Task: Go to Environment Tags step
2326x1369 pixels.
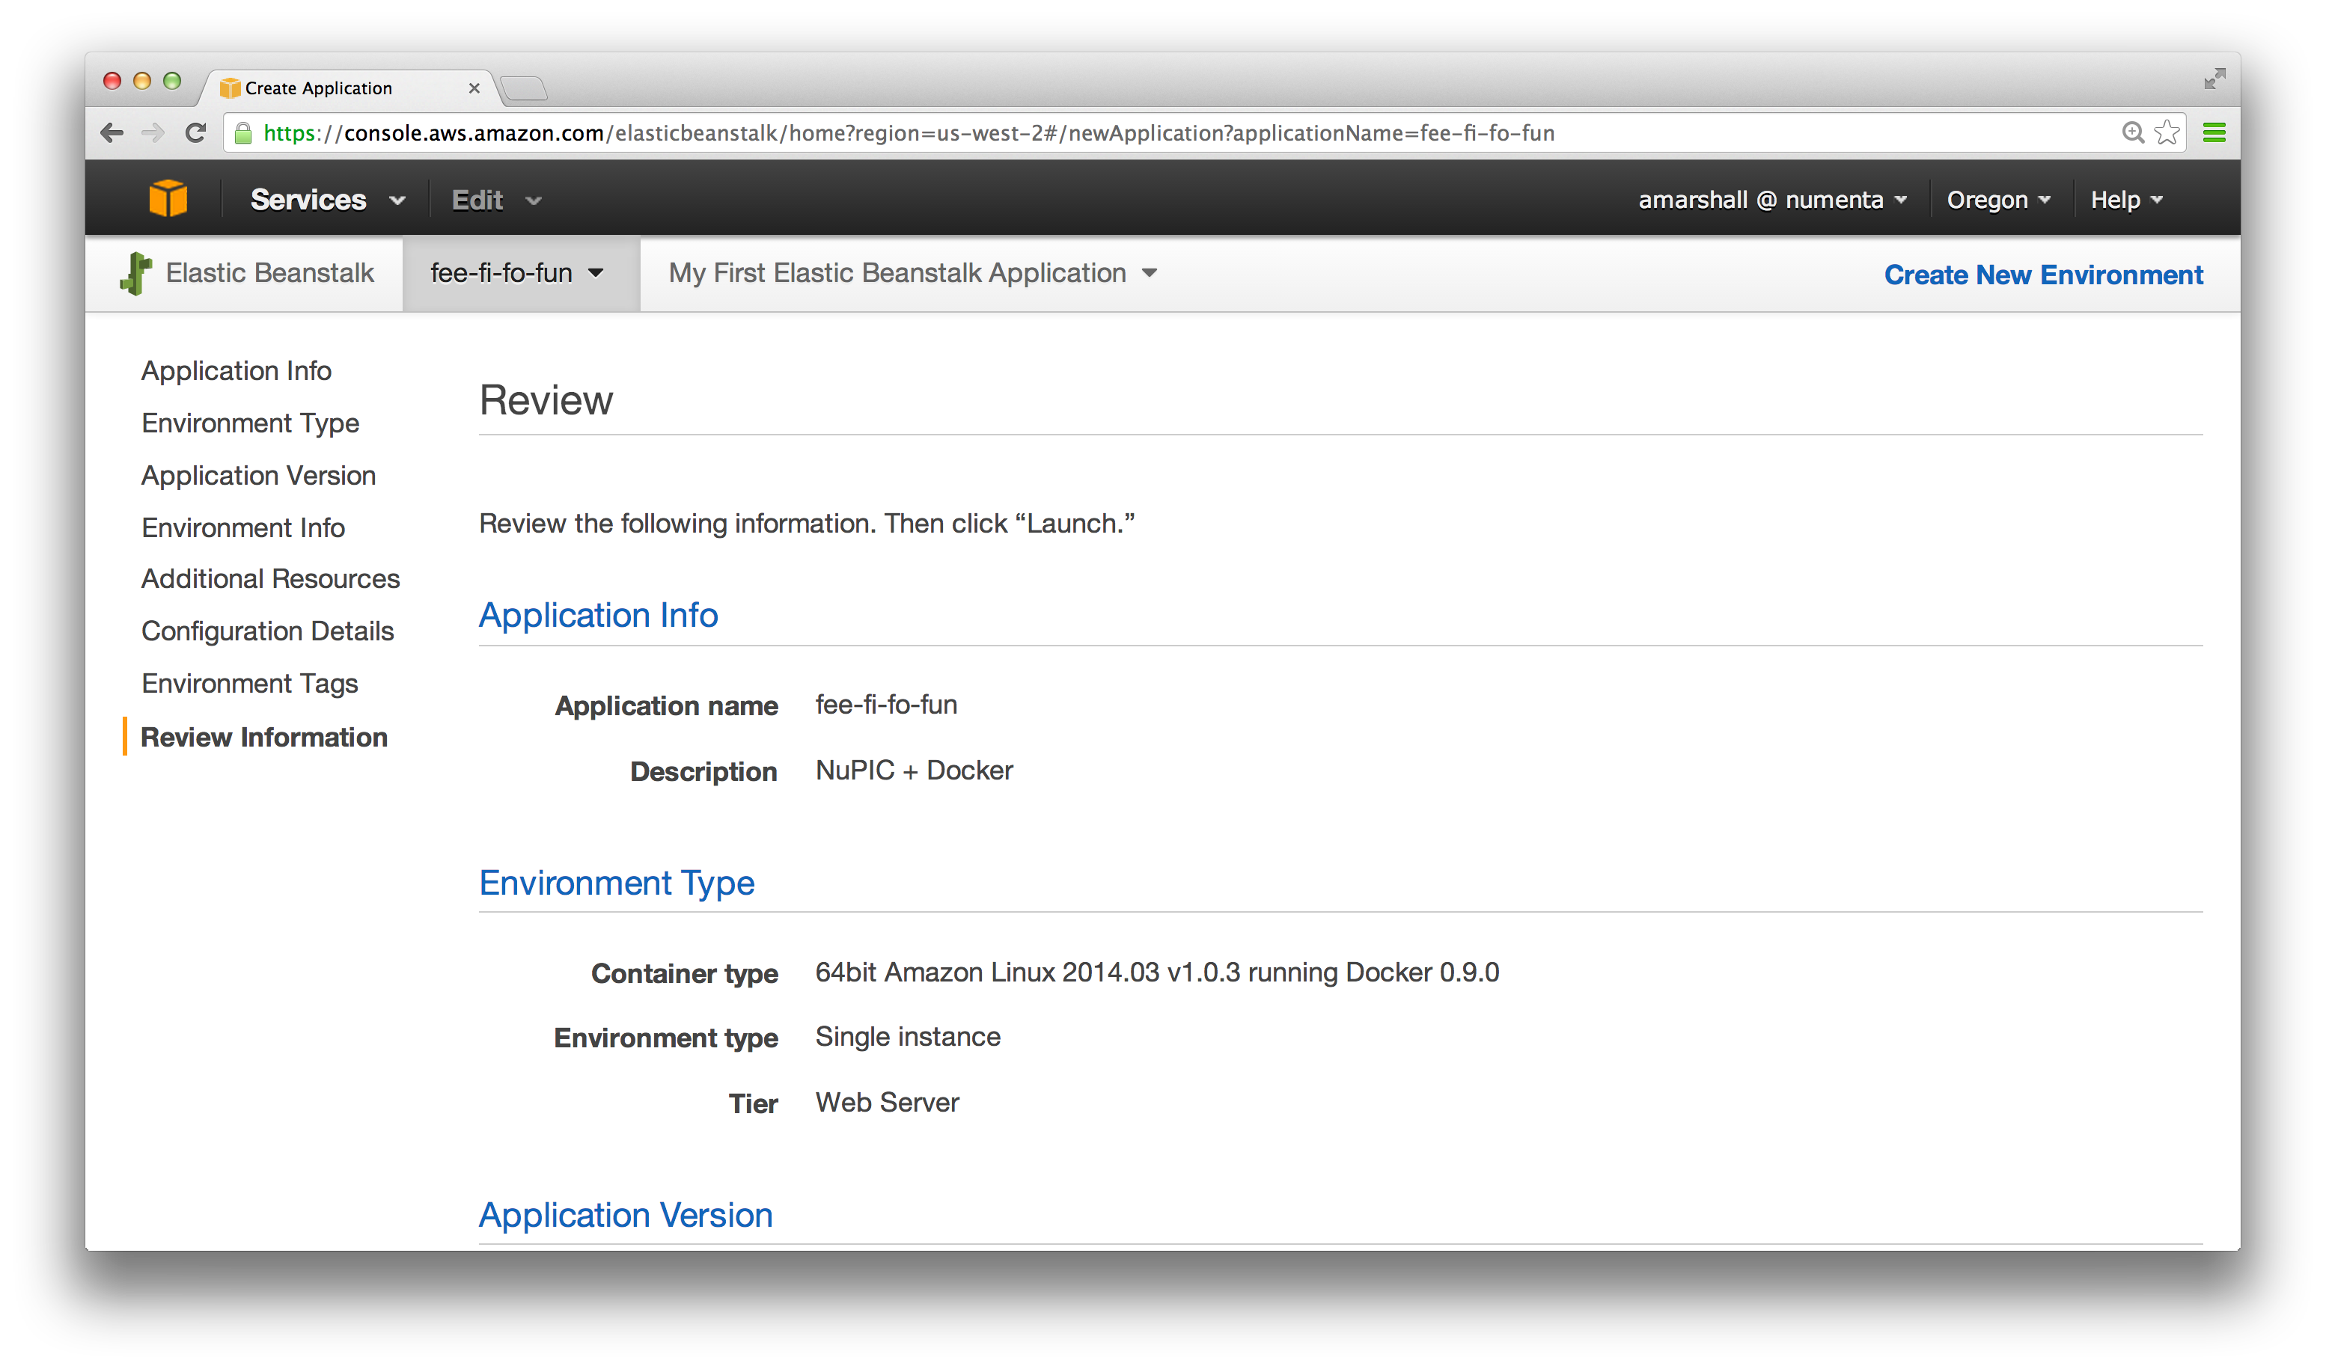Action: coord(249,684)
